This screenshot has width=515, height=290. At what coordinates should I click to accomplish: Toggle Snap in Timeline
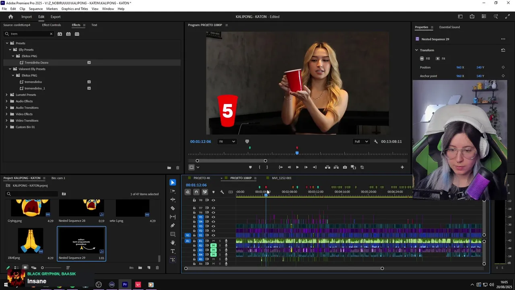pyautogui.click(x=196, y=192)
